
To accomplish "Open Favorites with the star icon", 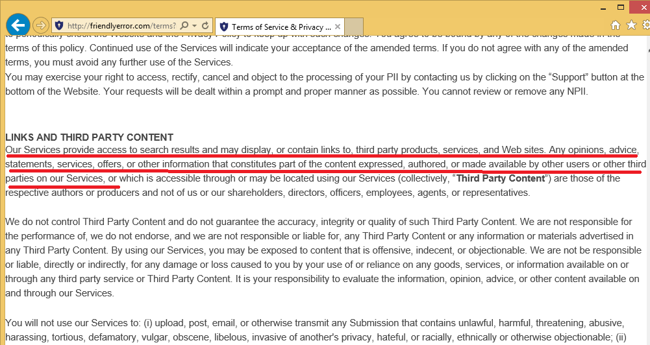I will (631, 26).
